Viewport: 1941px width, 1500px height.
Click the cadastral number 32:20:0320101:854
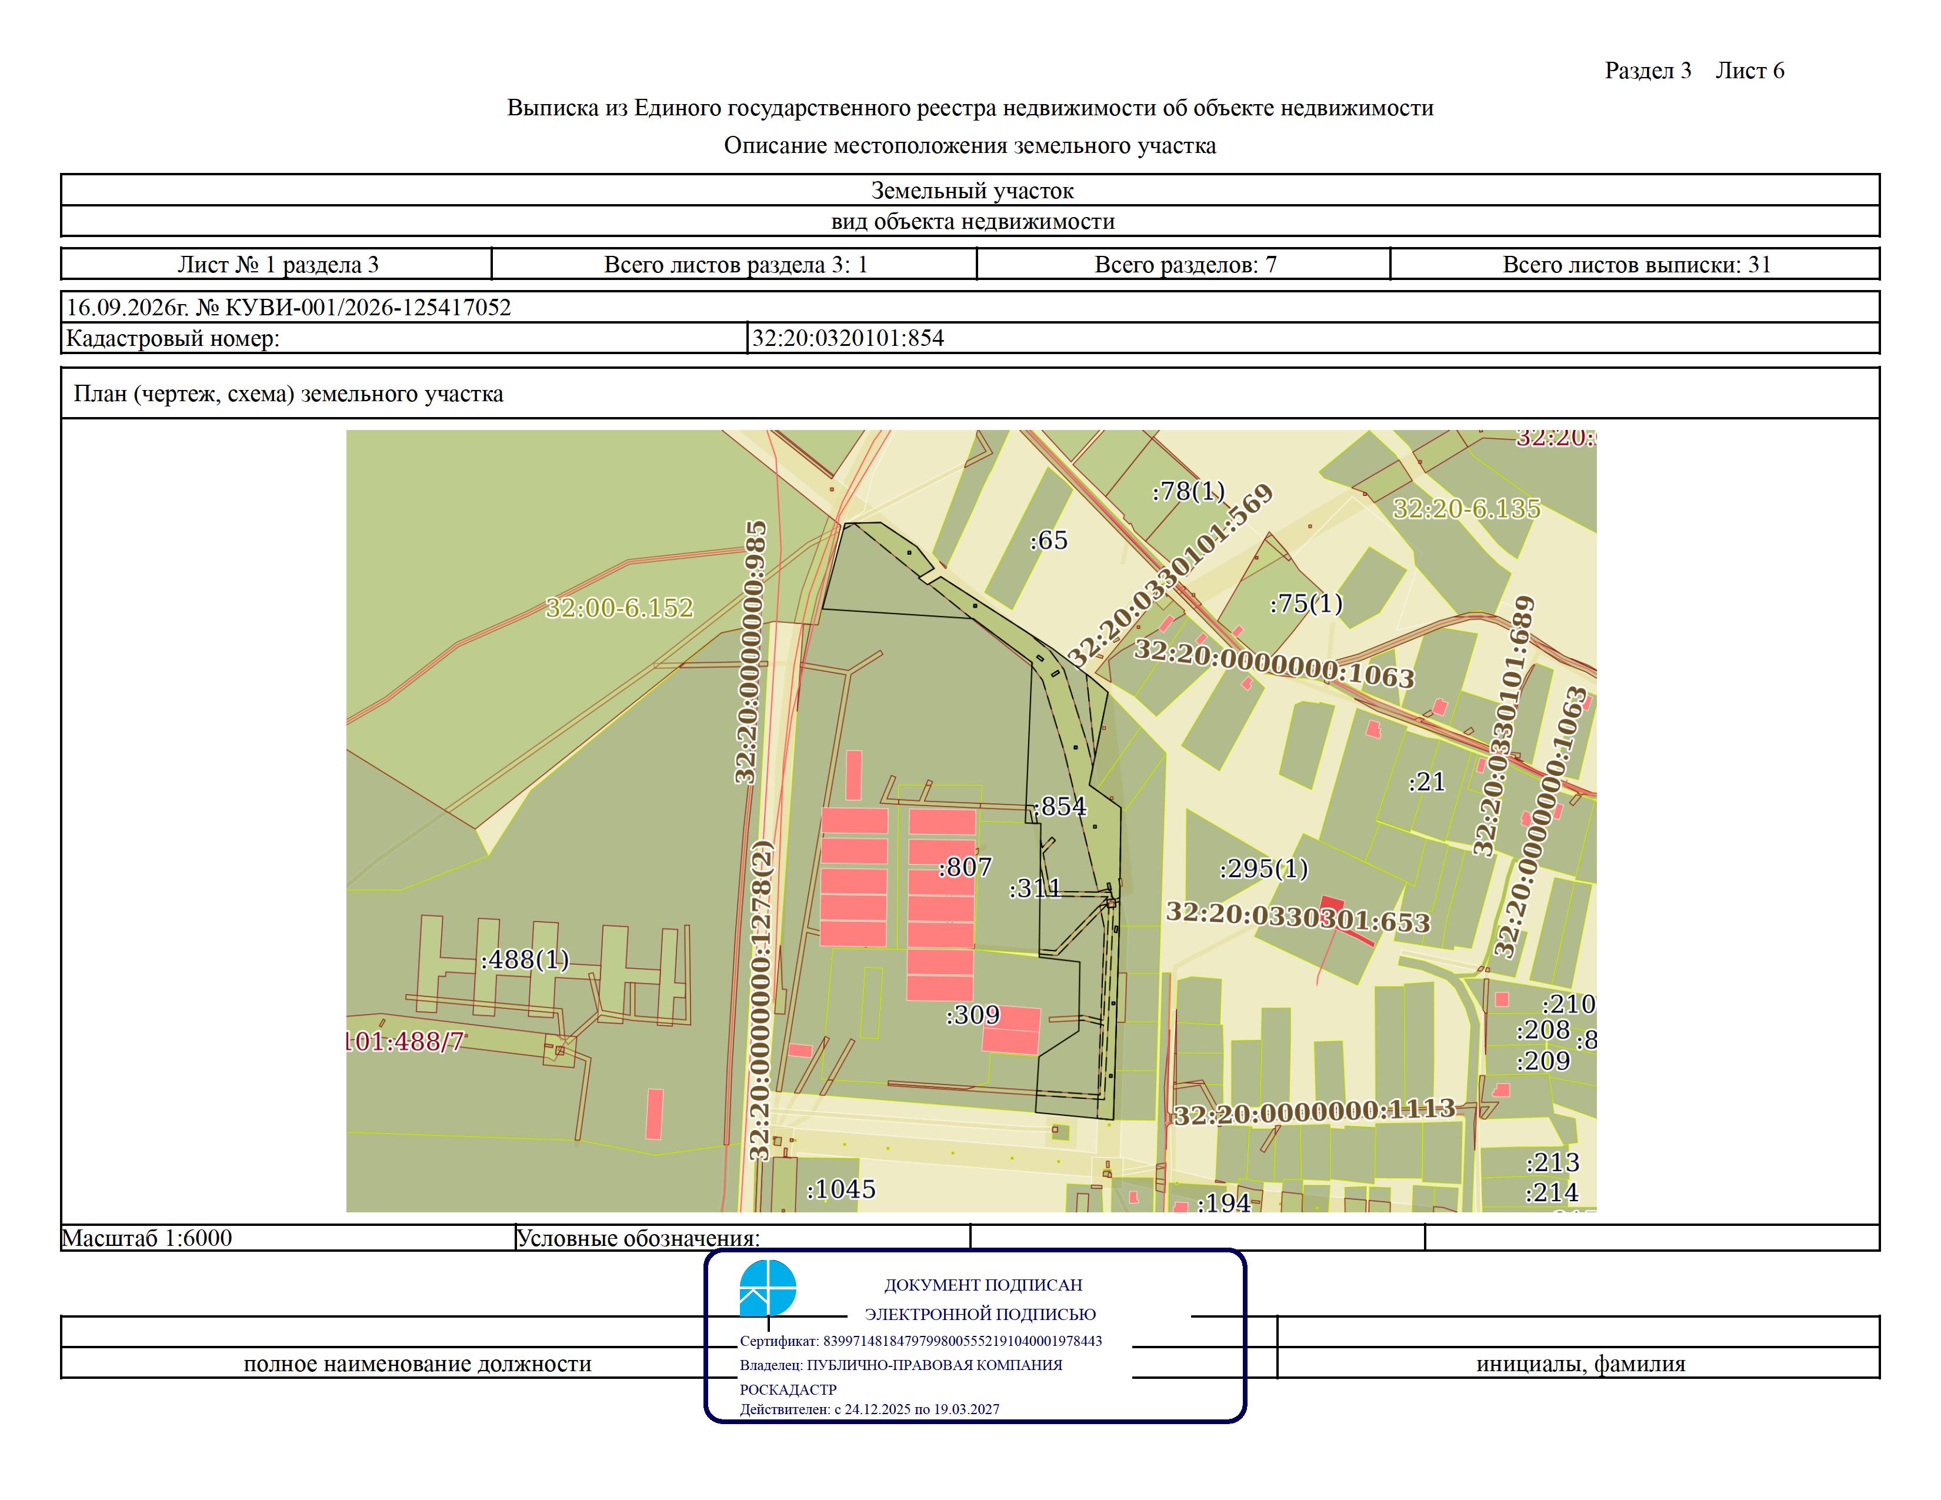point(848,339)
